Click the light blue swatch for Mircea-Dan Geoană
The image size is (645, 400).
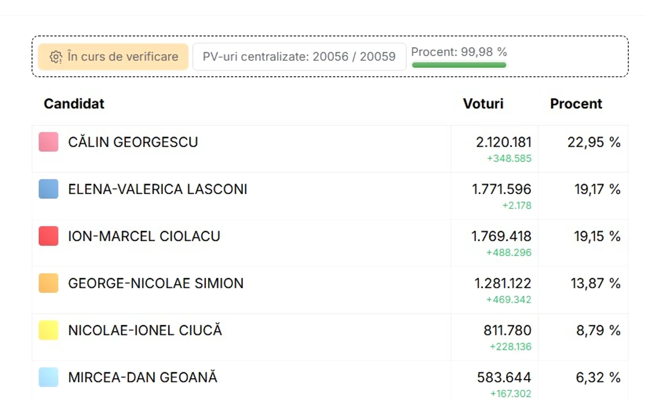click(x=49, y=377)
